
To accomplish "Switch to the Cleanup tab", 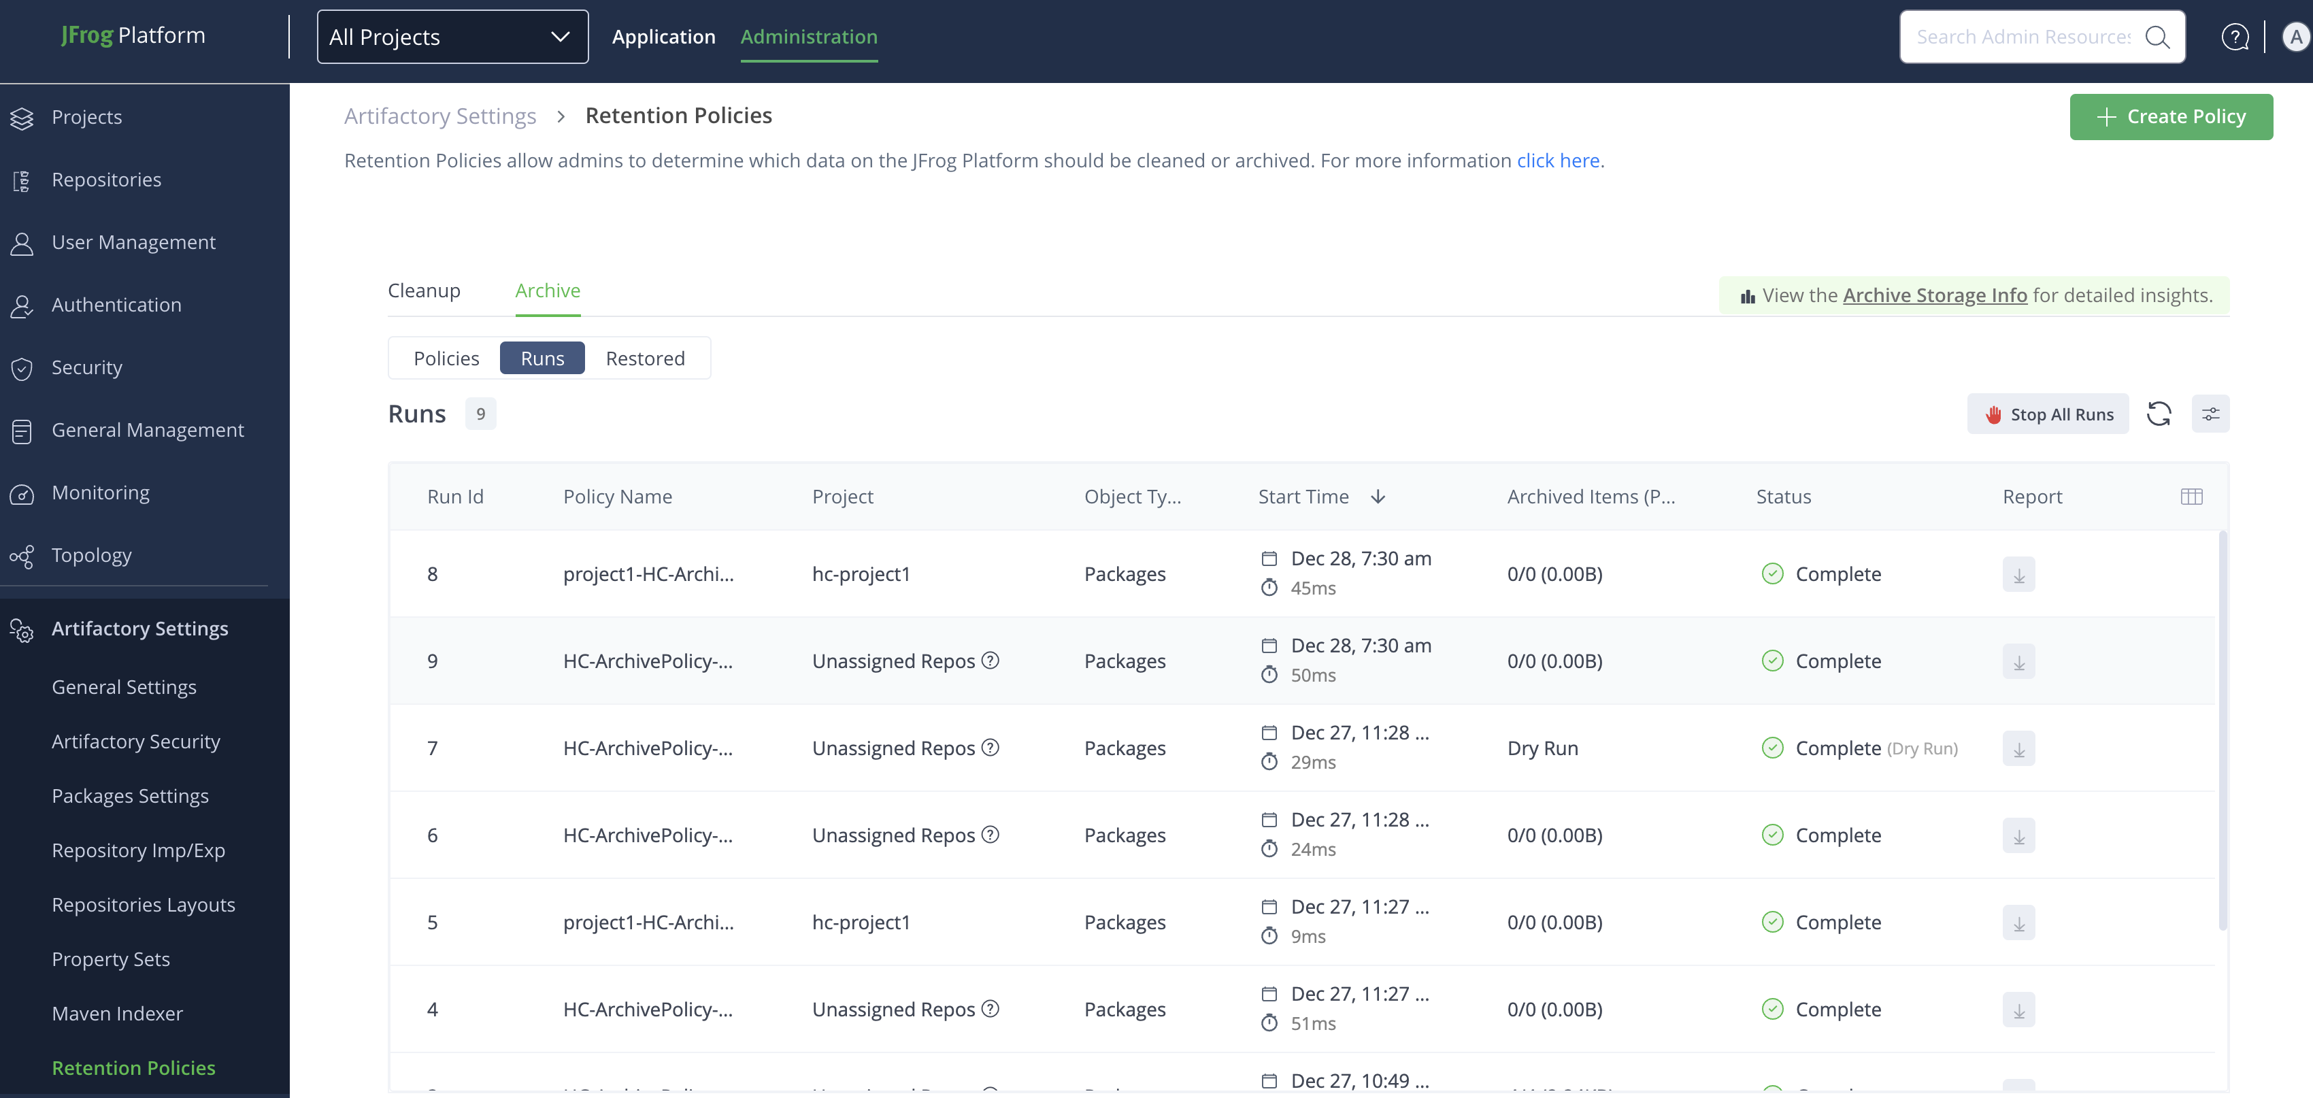I will coord(424,291).
